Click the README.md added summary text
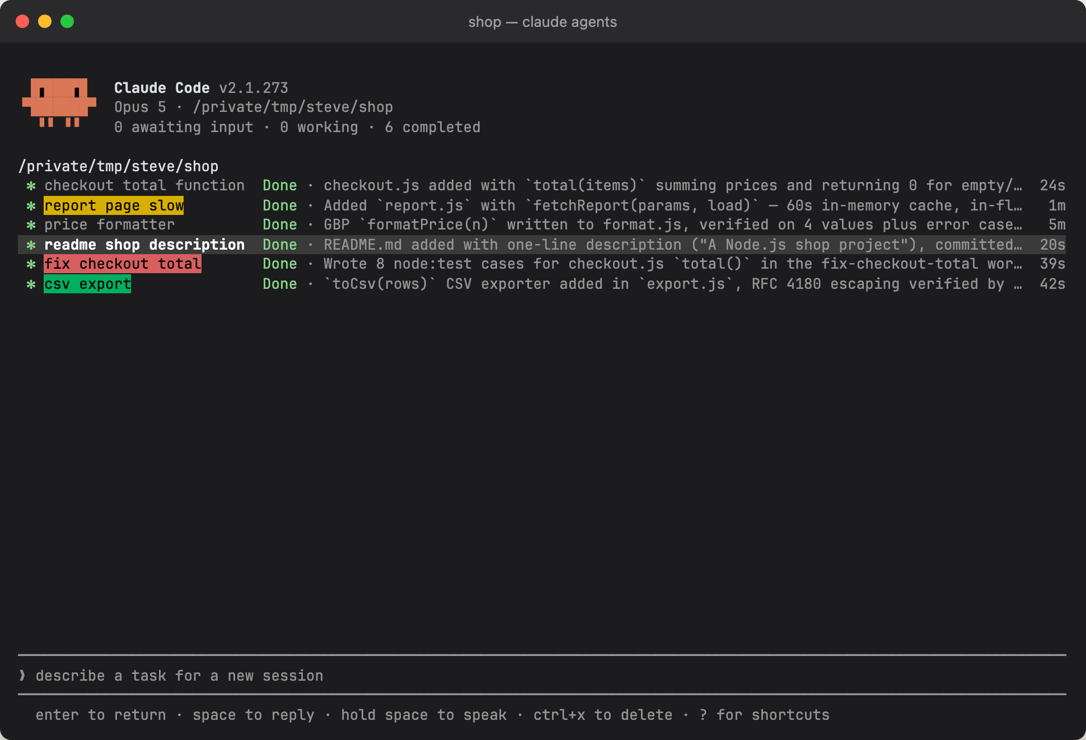1086x740 pixels. pos(673,245)
